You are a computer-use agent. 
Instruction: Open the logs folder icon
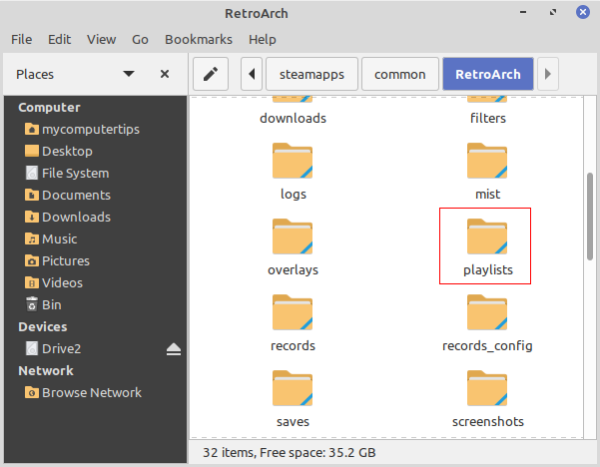(293, 161)
